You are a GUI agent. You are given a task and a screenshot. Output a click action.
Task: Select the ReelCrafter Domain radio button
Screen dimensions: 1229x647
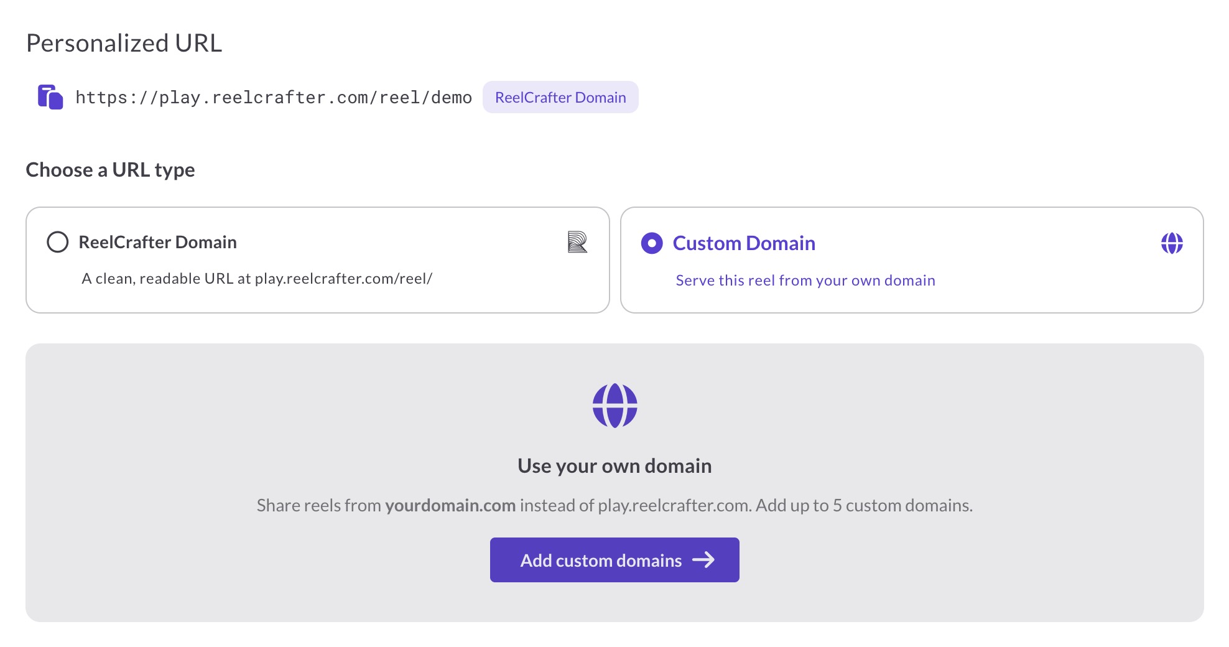(58, 242)
